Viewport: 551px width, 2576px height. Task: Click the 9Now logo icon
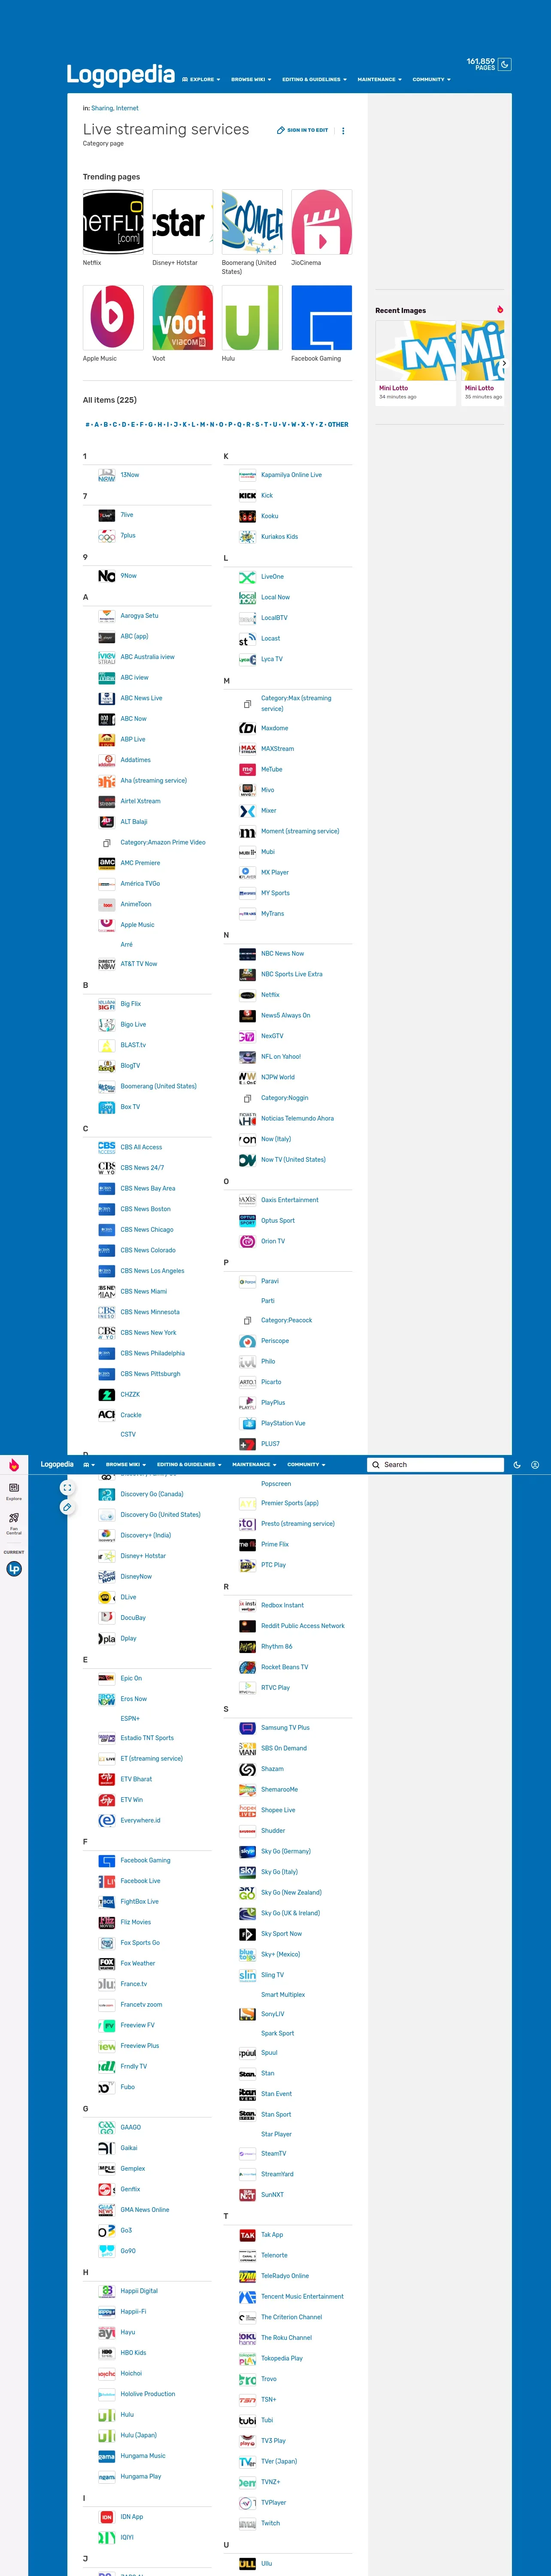click(x=107, y=576)
